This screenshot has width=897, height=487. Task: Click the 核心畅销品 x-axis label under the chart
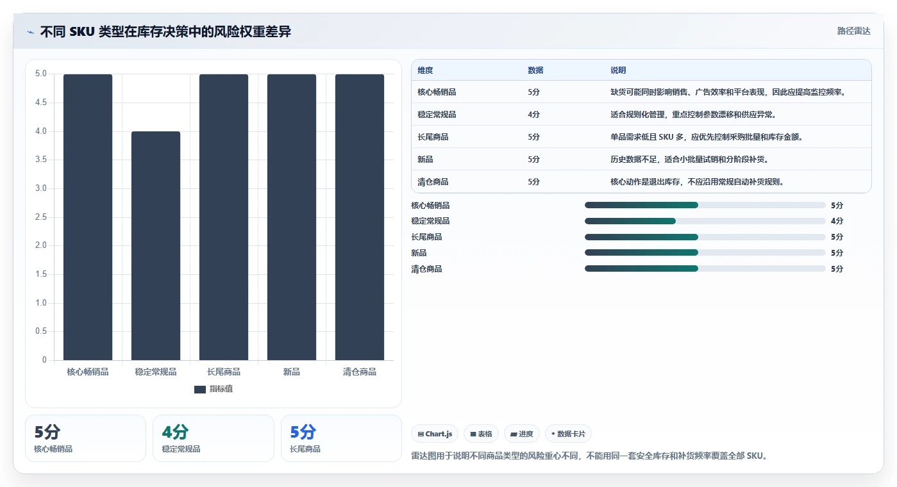[88, 372]
